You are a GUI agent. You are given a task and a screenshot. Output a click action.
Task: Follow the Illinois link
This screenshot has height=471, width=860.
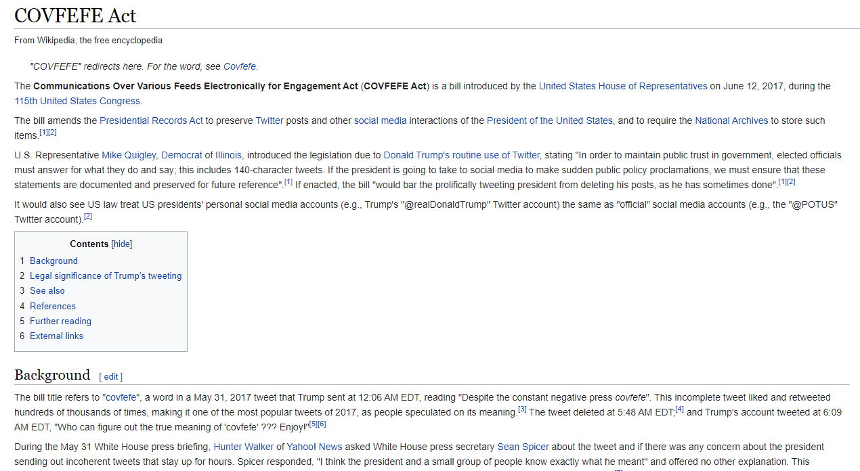coord(230,155)
